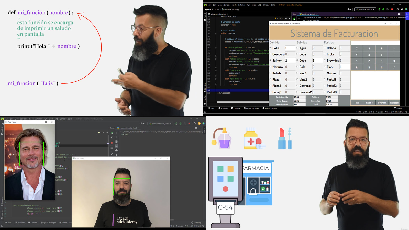Open VCS menu in reconocimiento_facial PyCharm window
Viewport: 409px width, 230px height.
tap(56, 119)
